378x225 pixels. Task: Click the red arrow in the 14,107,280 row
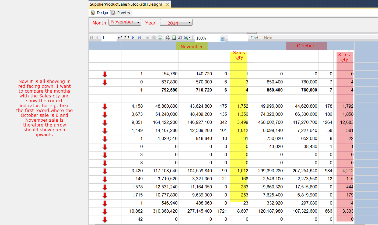tap(105, 131)
